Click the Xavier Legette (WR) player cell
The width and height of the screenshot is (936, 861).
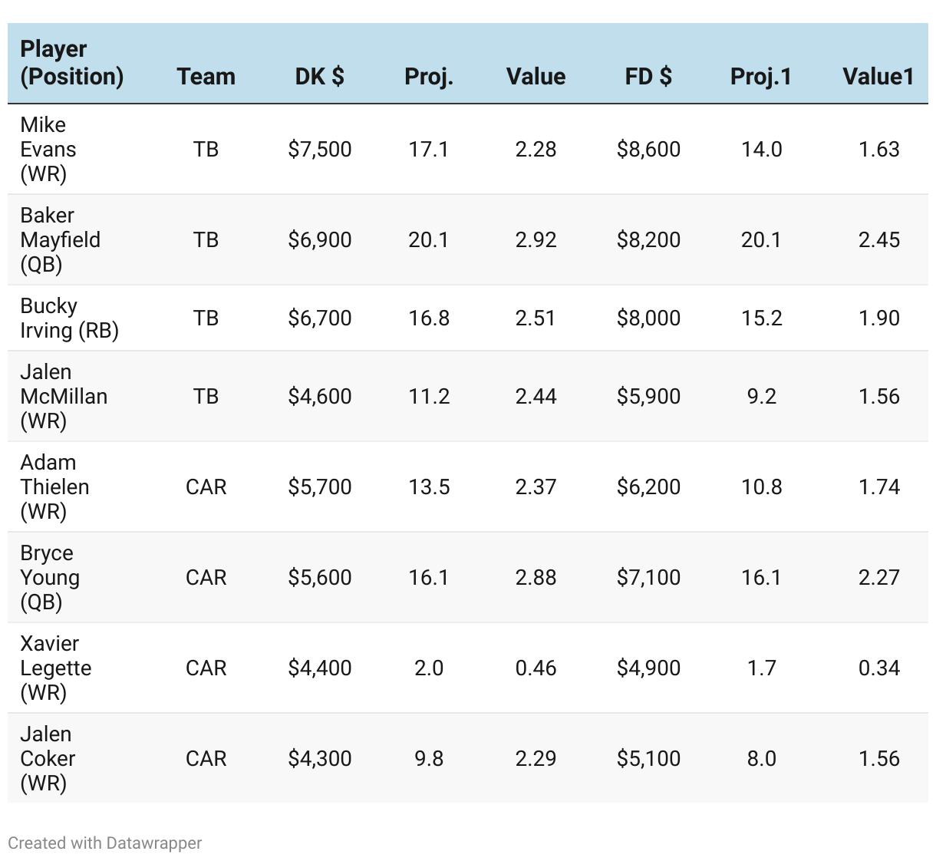(x=55, y=668)
